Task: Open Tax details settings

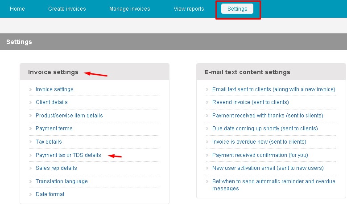Action: click(49, 142)
